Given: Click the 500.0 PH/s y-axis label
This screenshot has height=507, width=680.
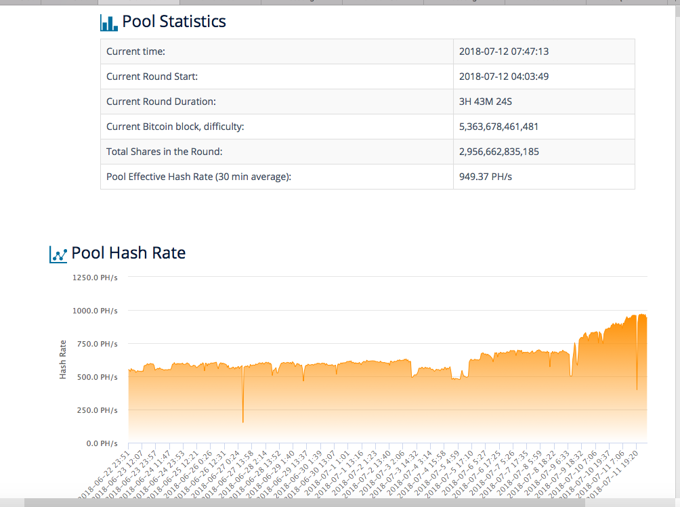Looking at the screenshot, I should pos(97,377).
